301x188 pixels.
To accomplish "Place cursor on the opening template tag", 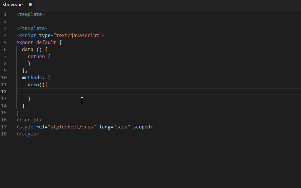I will click(30, 14).
